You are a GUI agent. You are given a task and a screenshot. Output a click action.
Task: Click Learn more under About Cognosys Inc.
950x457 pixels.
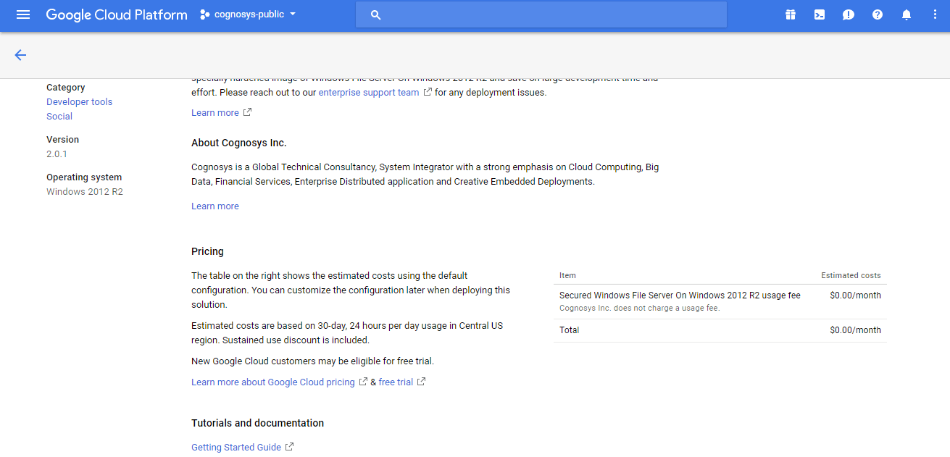click(x=215, y=206)
